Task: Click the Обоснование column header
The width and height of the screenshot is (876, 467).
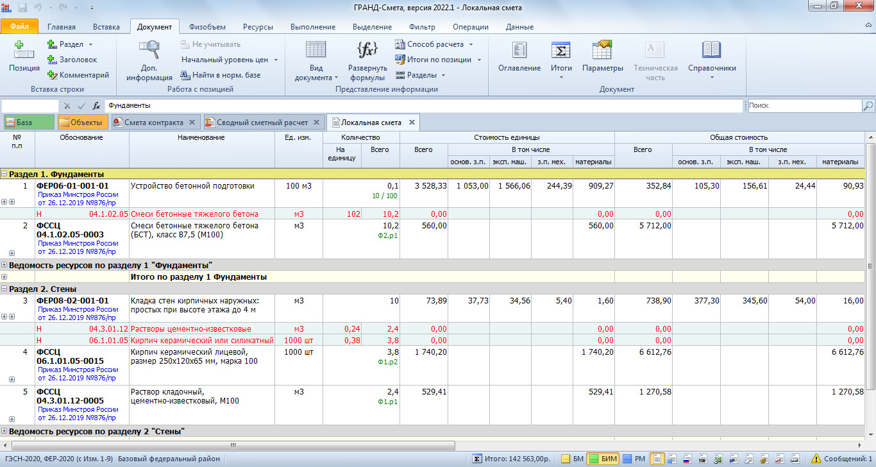Action: [82, 149]
